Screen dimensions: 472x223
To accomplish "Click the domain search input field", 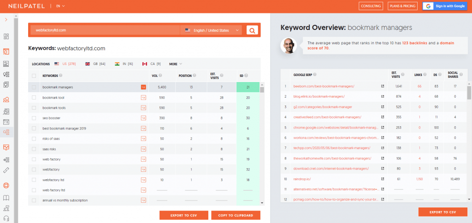I will [x=105, y=30].
